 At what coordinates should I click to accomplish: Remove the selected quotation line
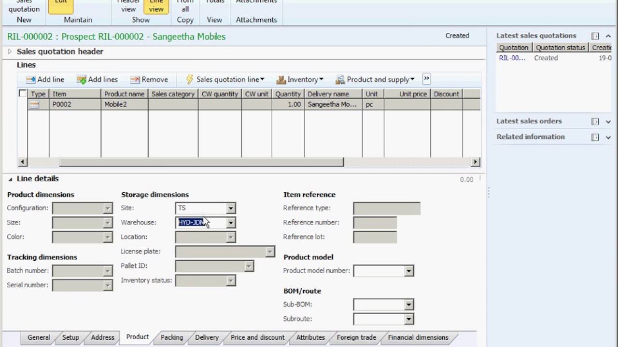[x=149, y=80]
